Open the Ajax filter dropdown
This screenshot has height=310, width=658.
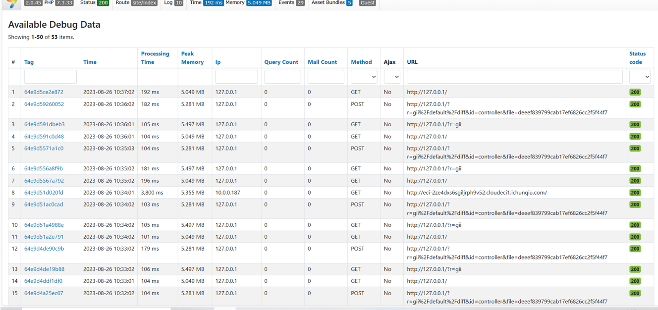[x=392, y=77]
